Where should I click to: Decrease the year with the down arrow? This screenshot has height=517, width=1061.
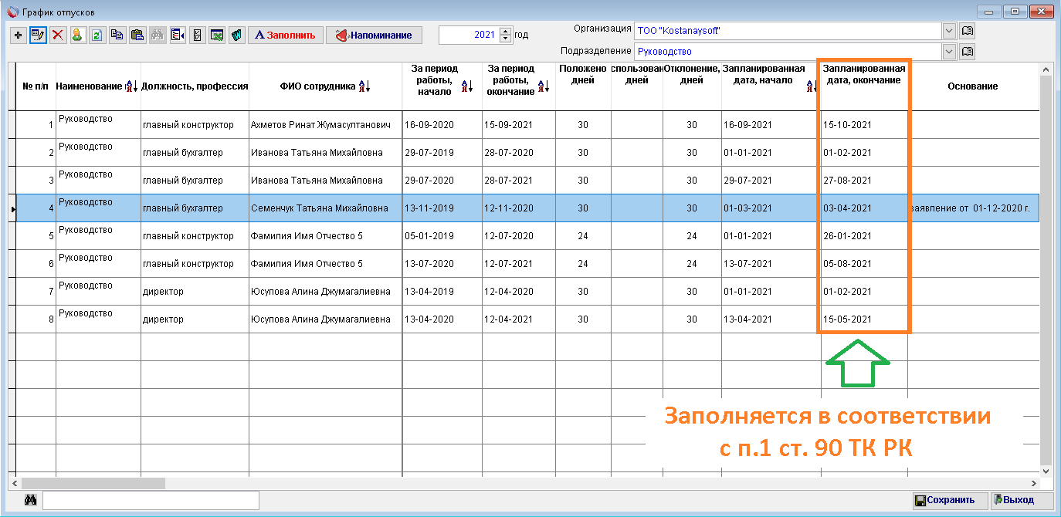506,39
